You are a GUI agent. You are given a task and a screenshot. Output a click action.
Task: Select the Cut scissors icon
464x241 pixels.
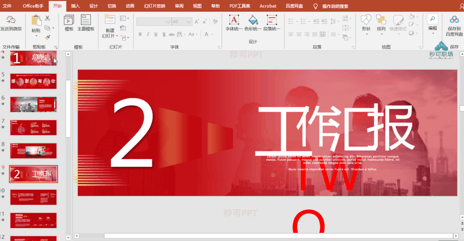(x=47, y=18)
